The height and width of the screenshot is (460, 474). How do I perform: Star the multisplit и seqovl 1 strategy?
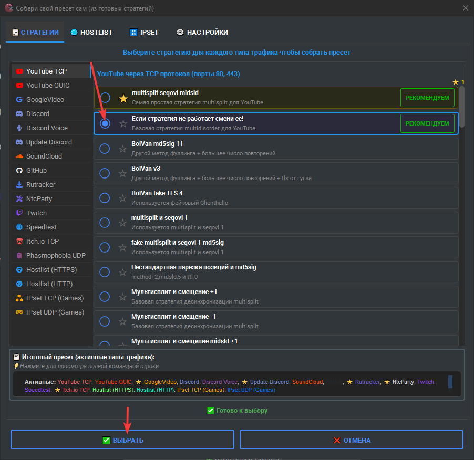pyautogui.click(x=122, y=223)
